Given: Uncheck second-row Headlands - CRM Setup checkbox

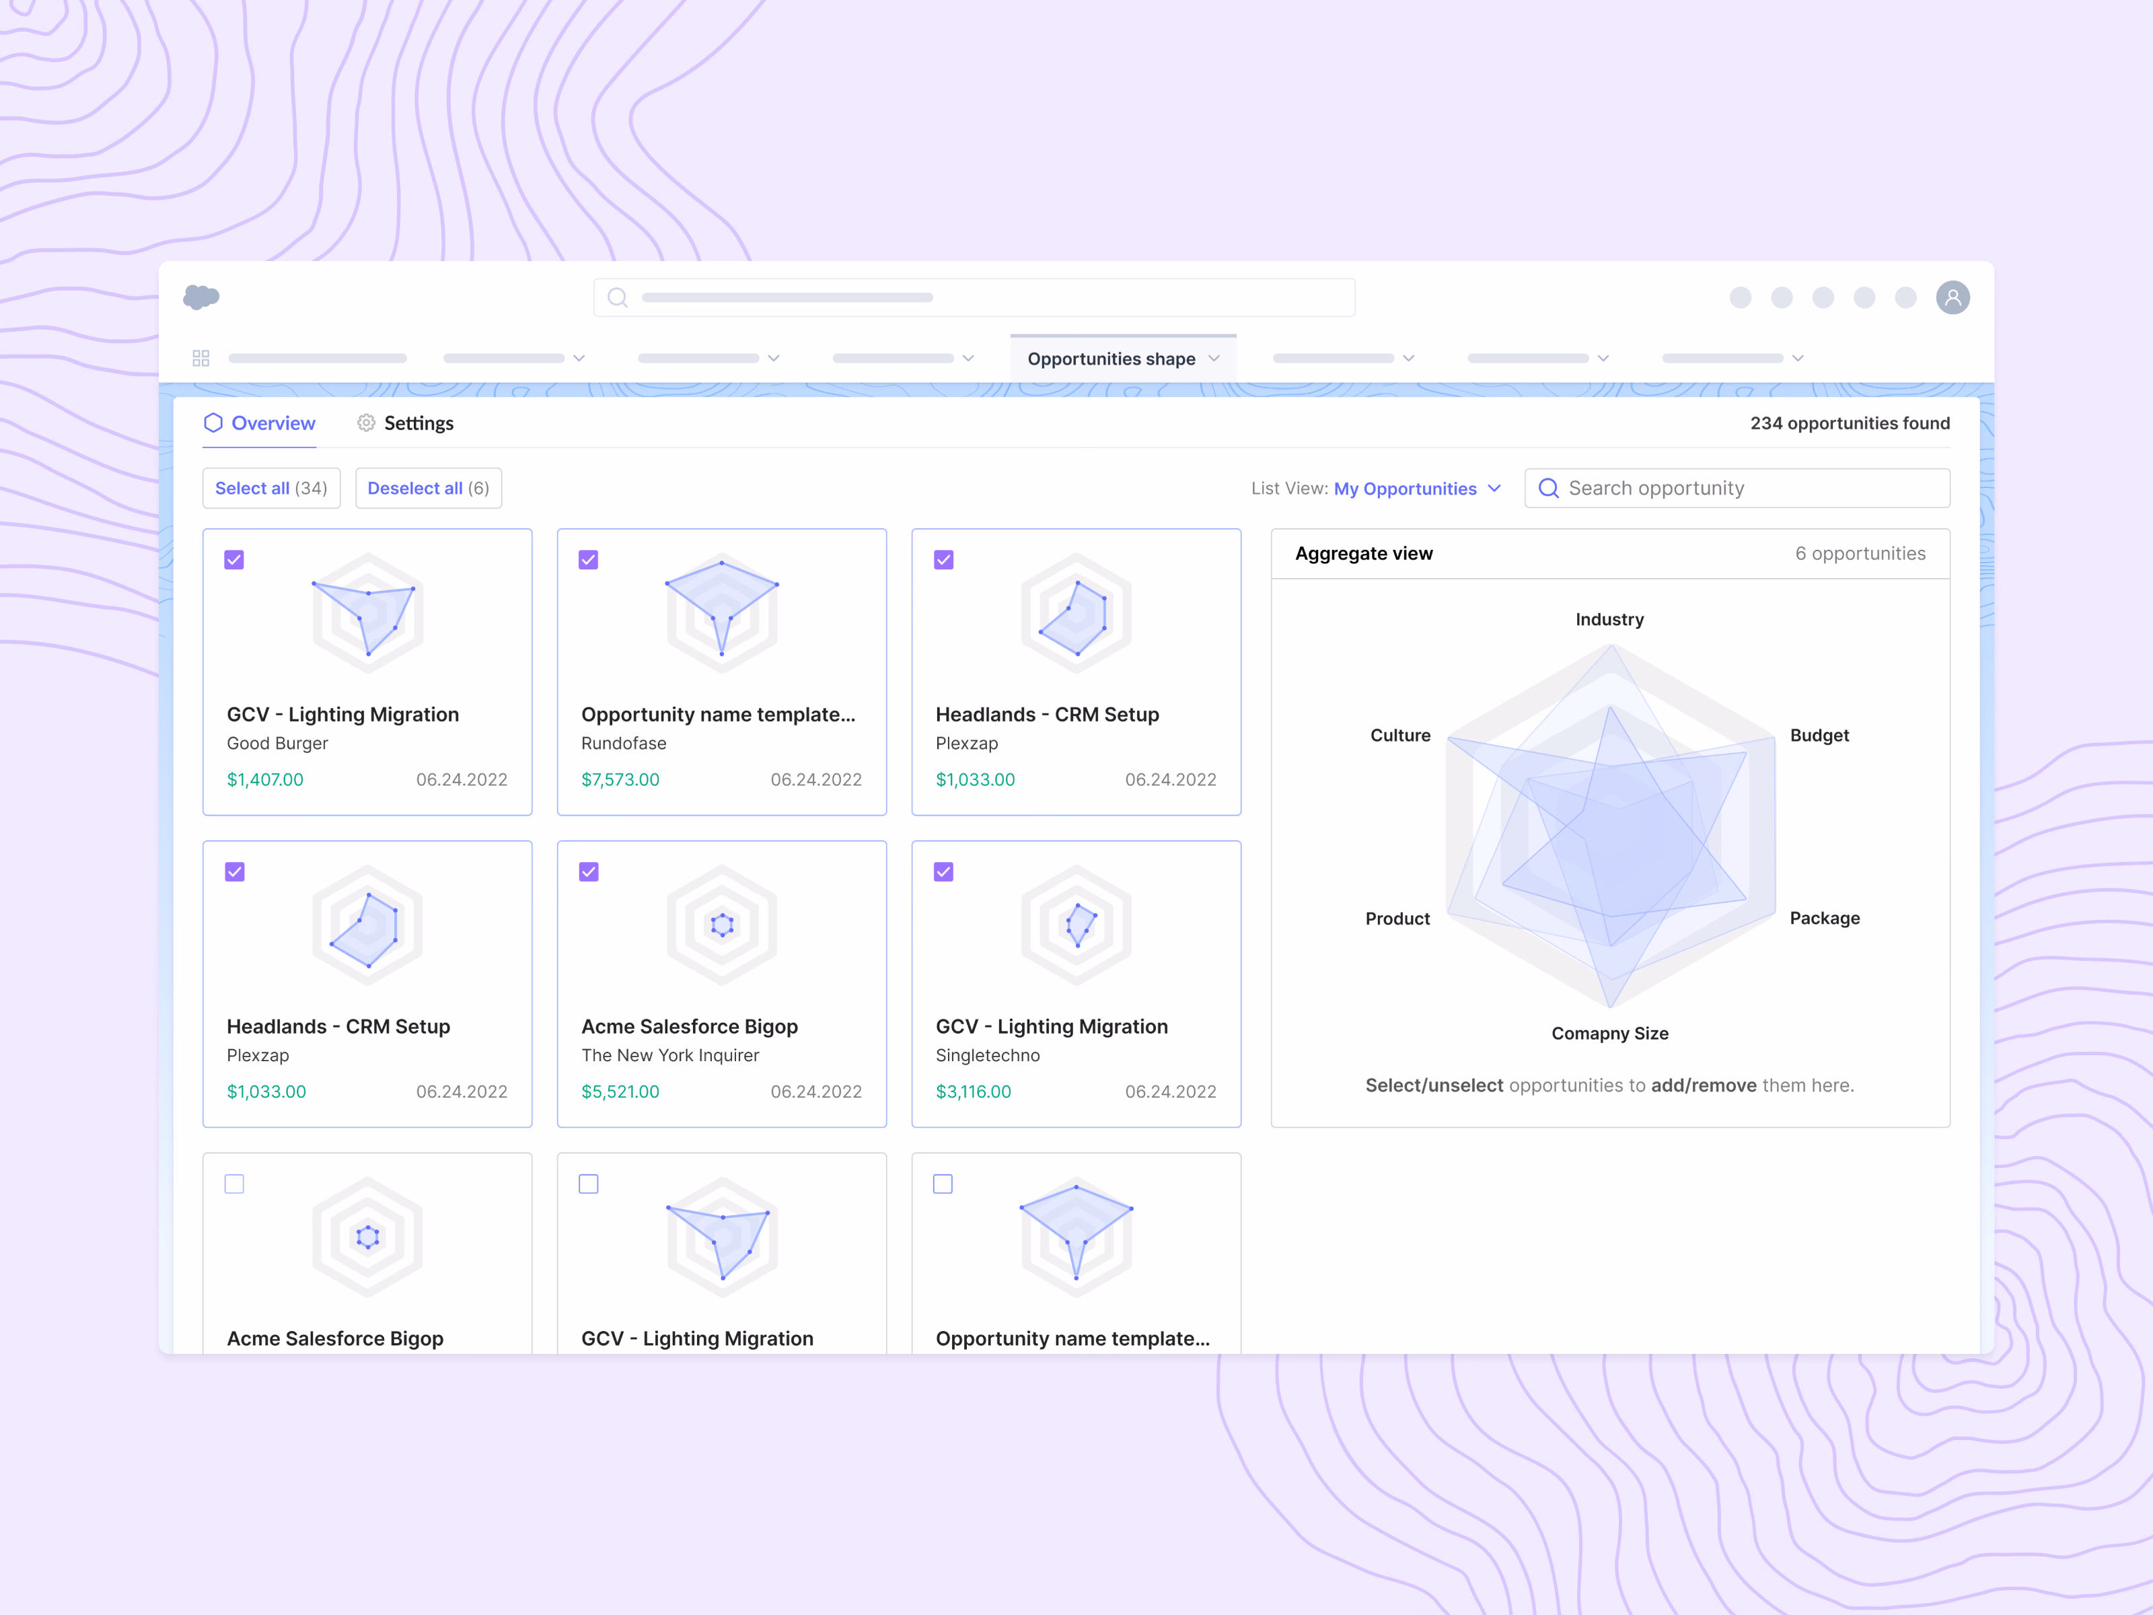Looking at the screenshot, I should 235,871.
